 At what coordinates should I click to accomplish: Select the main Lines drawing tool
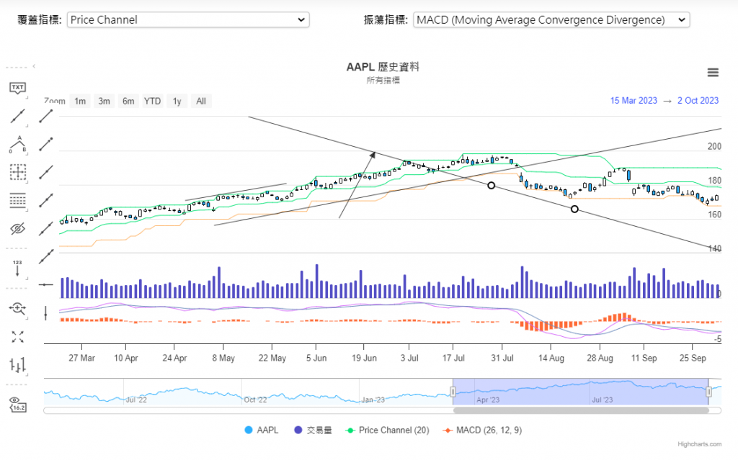tap(17, 116)
